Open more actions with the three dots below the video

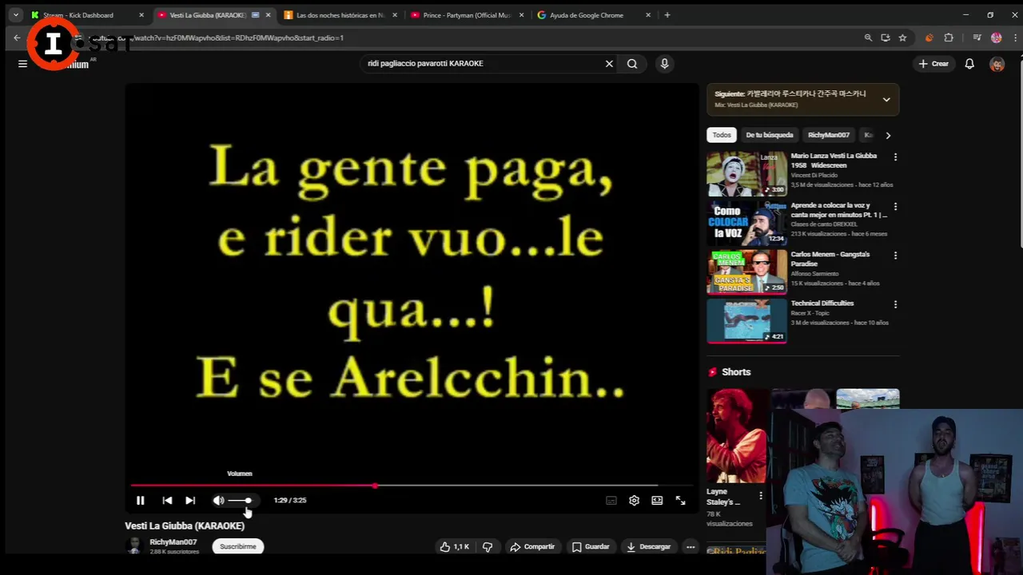tap(691, 546)
